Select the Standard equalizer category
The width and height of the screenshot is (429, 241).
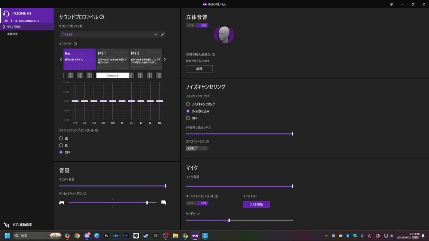click(x=112, y=75)
